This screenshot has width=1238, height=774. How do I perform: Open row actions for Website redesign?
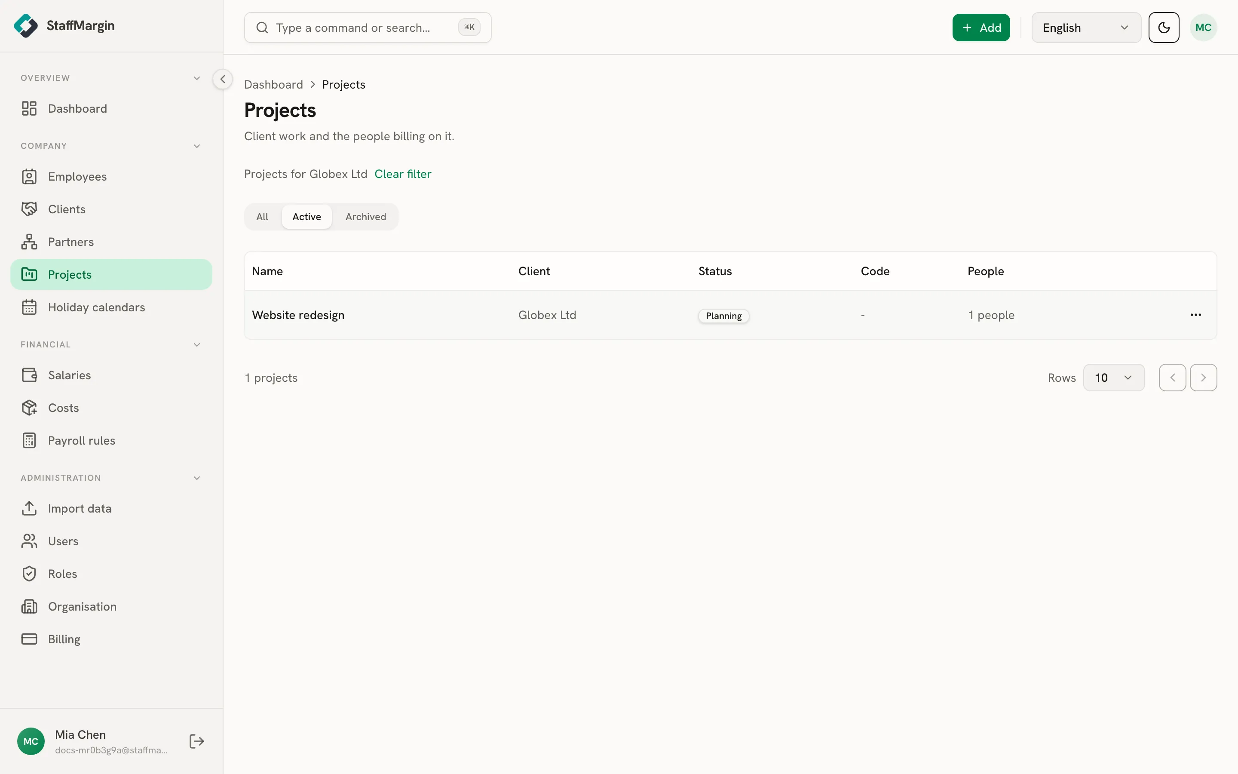(1195, 315)
